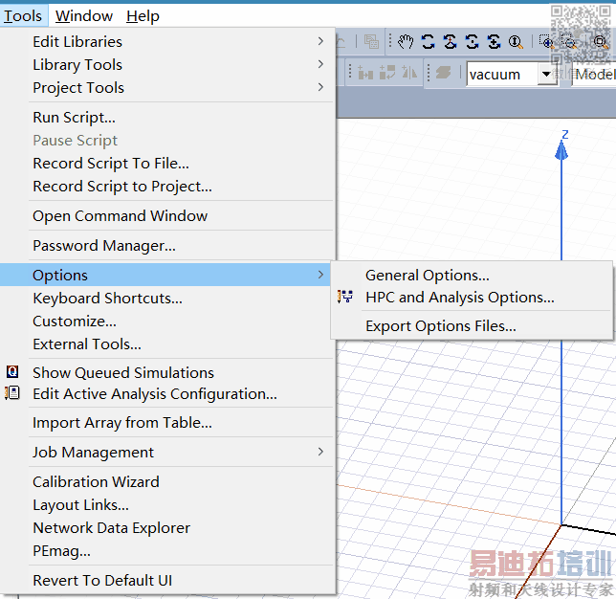Open the Tools menu
The image size is (616, 599).
click(23, 15)
